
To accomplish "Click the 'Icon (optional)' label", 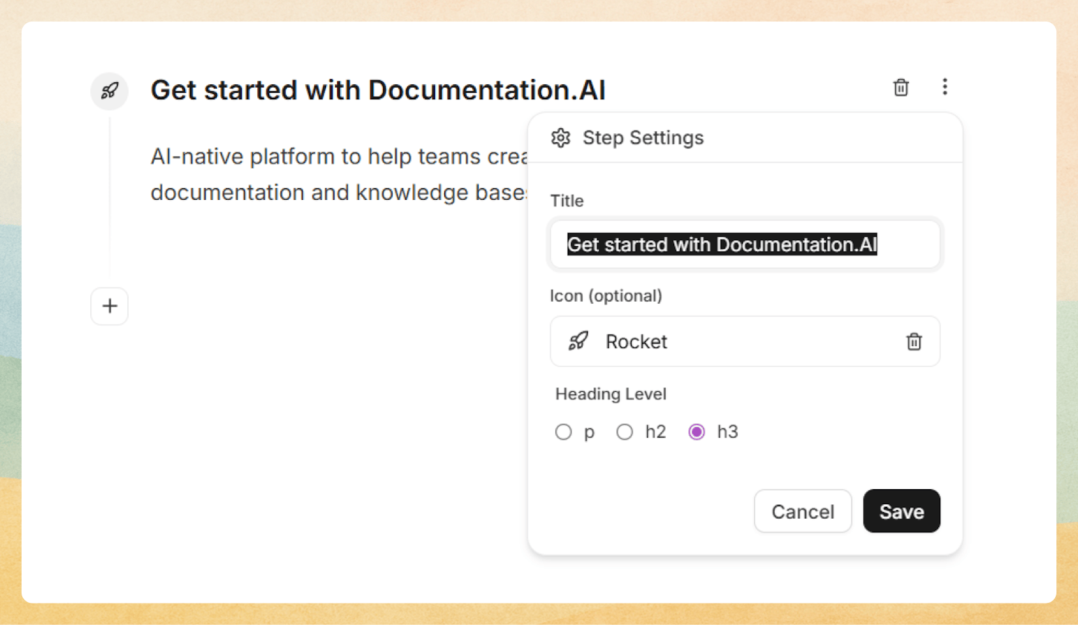I will [x=606, y=296].
